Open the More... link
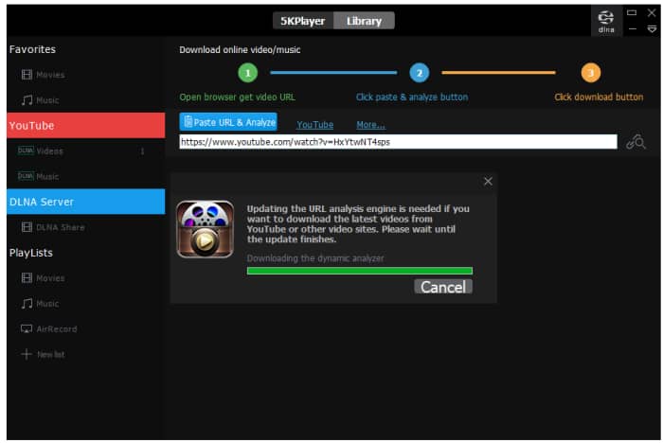 pyautogui.click(x=370, y=125)
